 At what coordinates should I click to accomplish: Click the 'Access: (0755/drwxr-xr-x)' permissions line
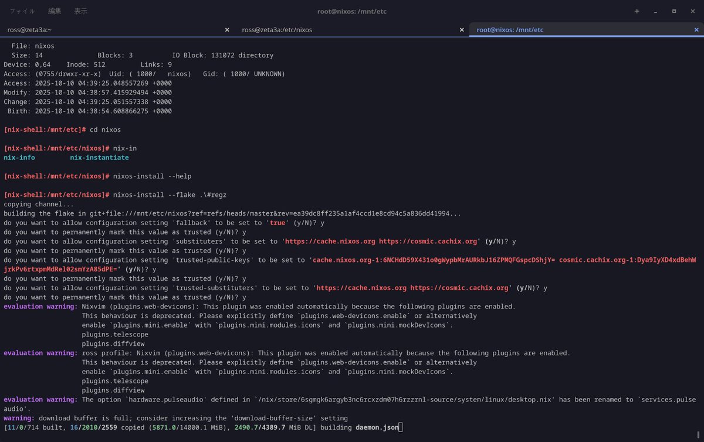click(x=144, y=74)
